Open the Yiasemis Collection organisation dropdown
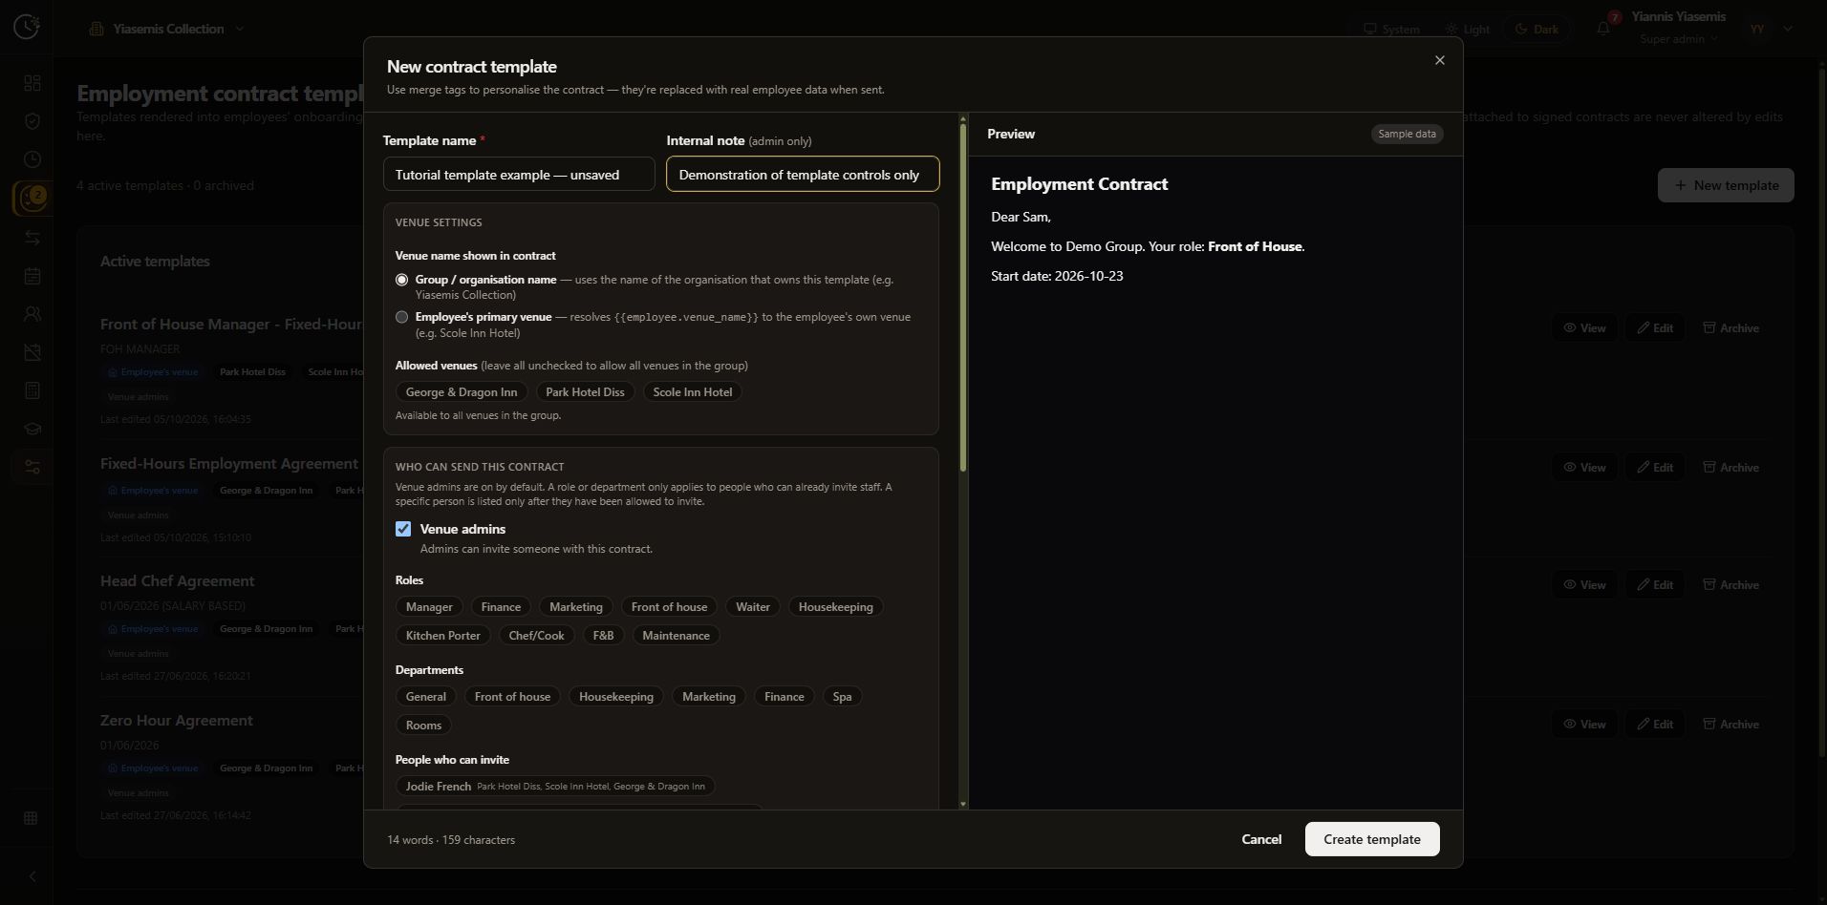Viewport: 1827px width, 905px height. [x=167, y=29]
